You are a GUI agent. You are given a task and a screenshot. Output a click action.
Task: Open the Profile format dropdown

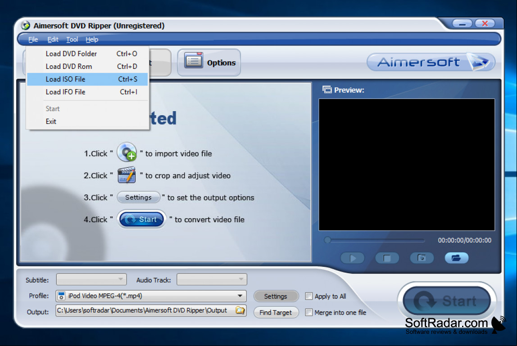[x=151, y=296]
